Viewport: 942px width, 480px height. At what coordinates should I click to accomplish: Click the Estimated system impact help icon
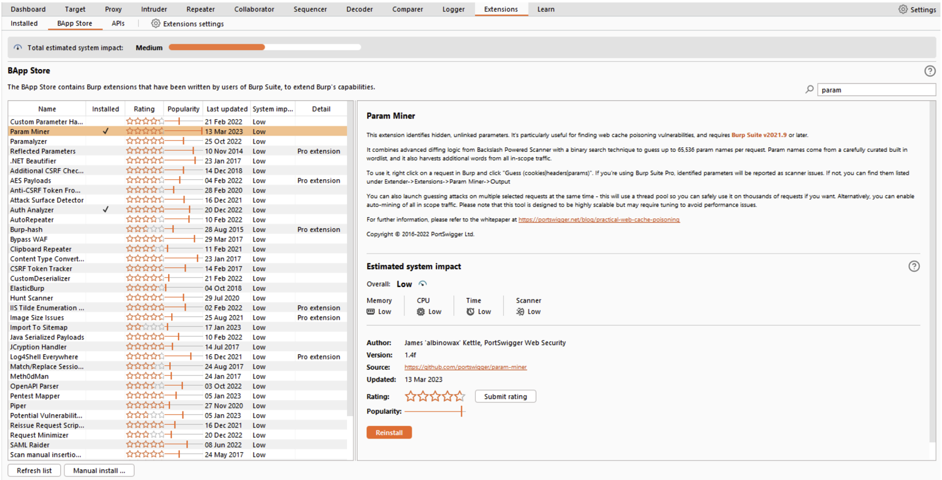(914, 266)
